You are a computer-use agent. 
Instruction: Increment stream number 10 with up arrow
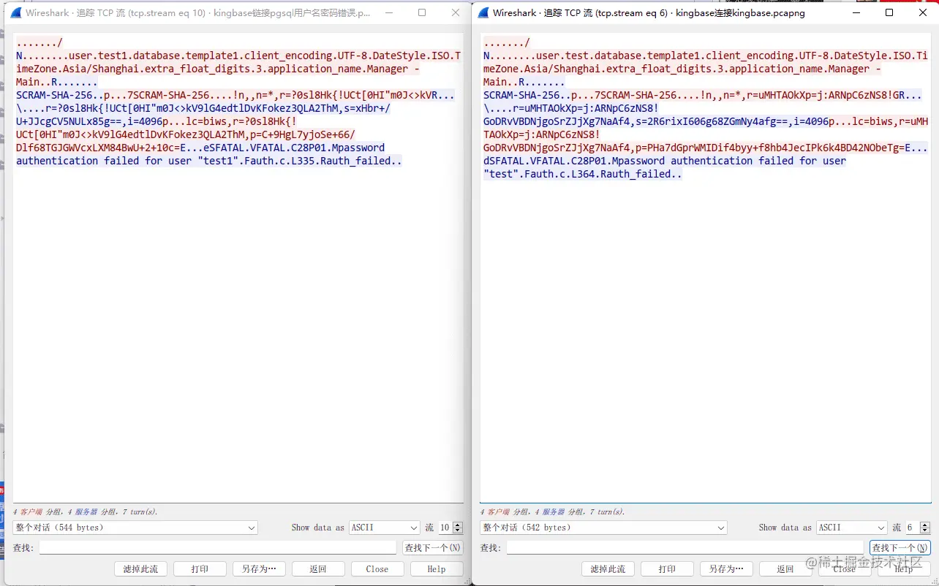pos(458,525)
